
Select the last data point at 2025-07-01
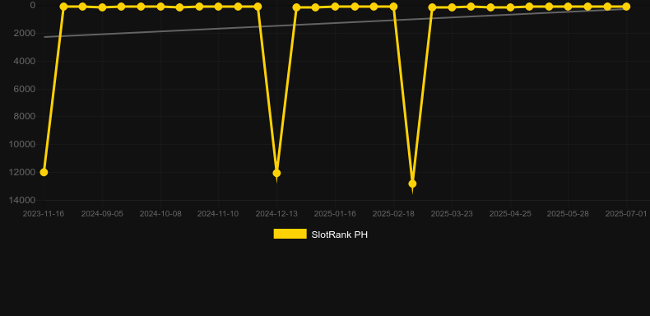(626, 7)
